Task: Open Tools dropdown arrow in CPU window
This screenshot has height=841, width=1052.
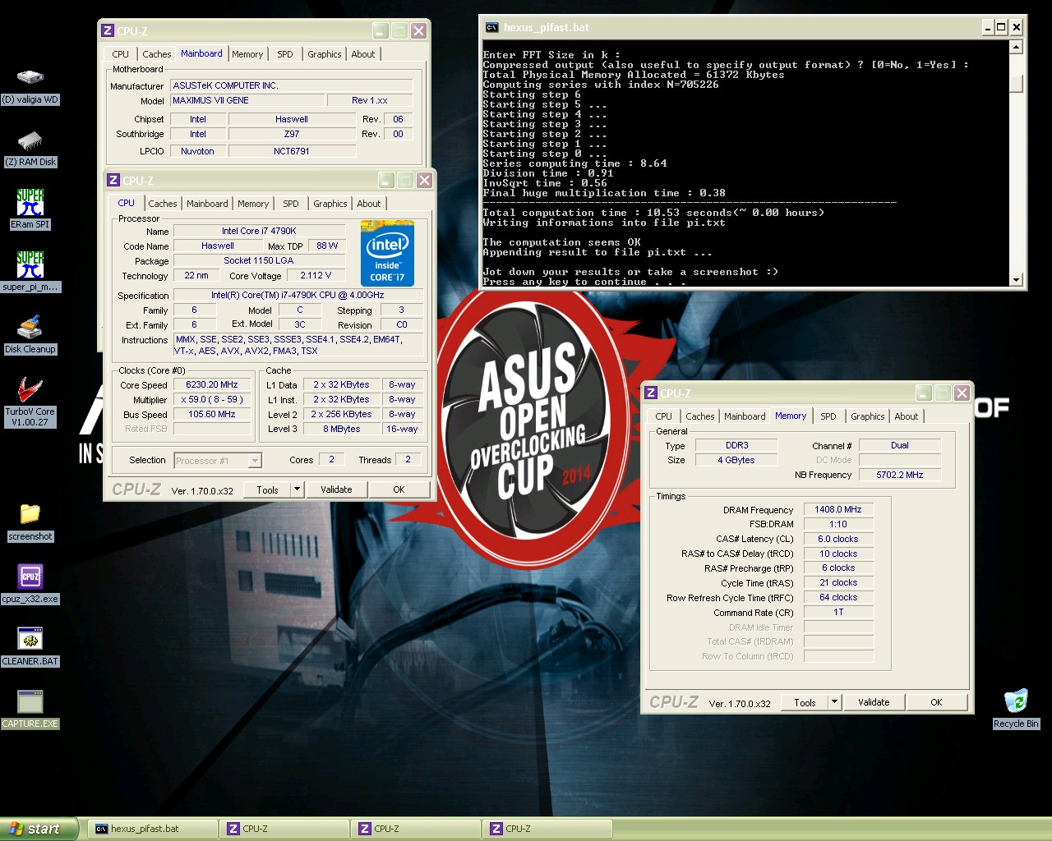Action: tap(297, 489)
